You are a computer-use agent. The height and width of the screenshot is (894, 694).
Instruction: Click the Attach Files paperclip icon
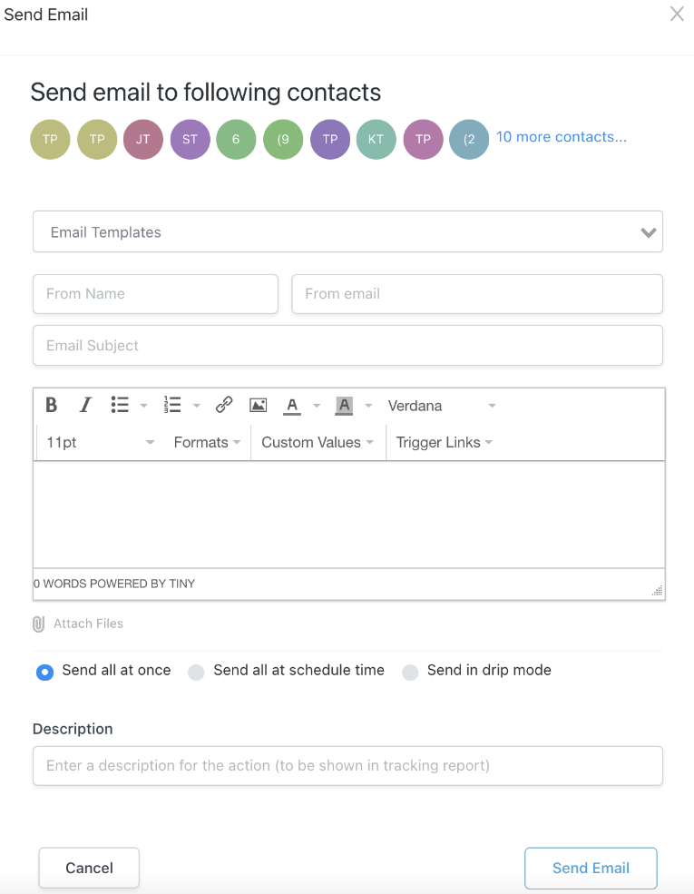click(x=38, y=624)
